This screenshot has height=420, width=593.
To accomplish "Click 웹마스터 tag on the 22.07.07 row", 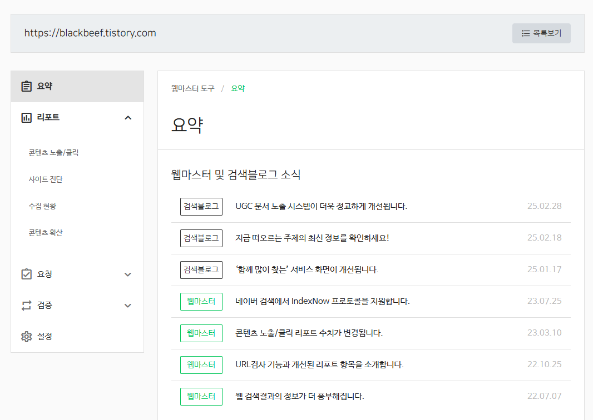I will (x=201, y=397).
